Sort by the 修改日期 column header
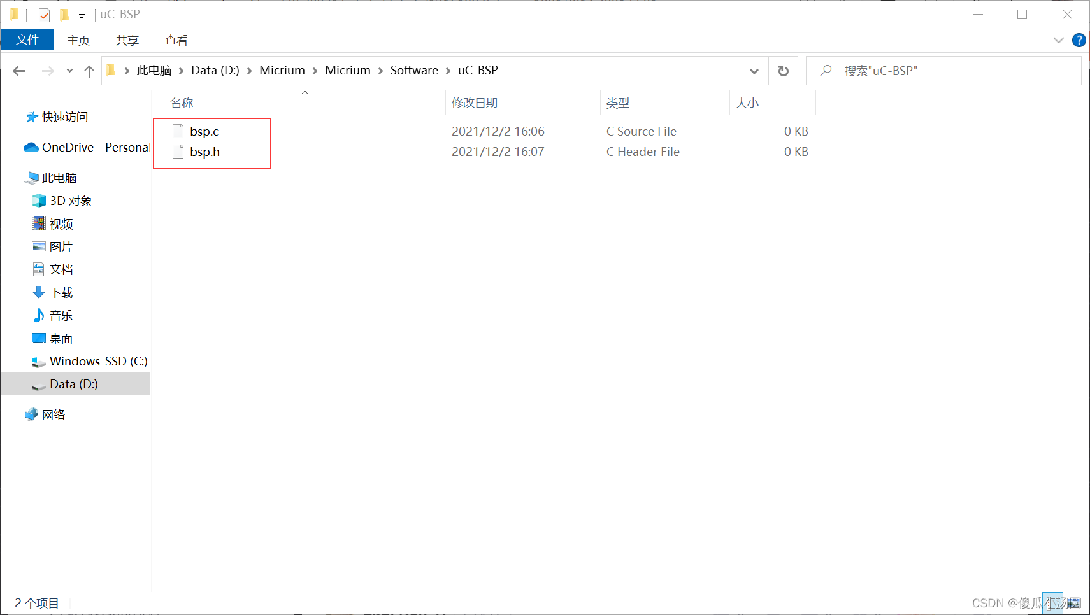1090x615 pixels. pyautogui.click(x=475, y=103)
